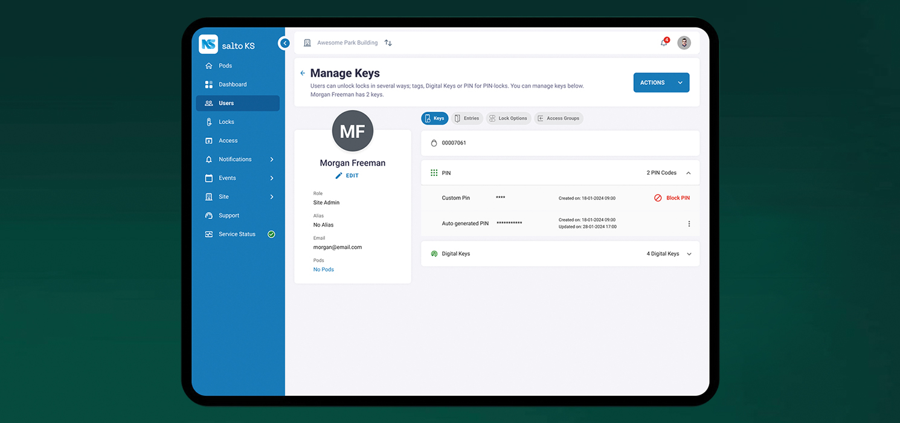Open the notification bell with badge
Viewport: 900px width, 423px height.
pos(664,42)
